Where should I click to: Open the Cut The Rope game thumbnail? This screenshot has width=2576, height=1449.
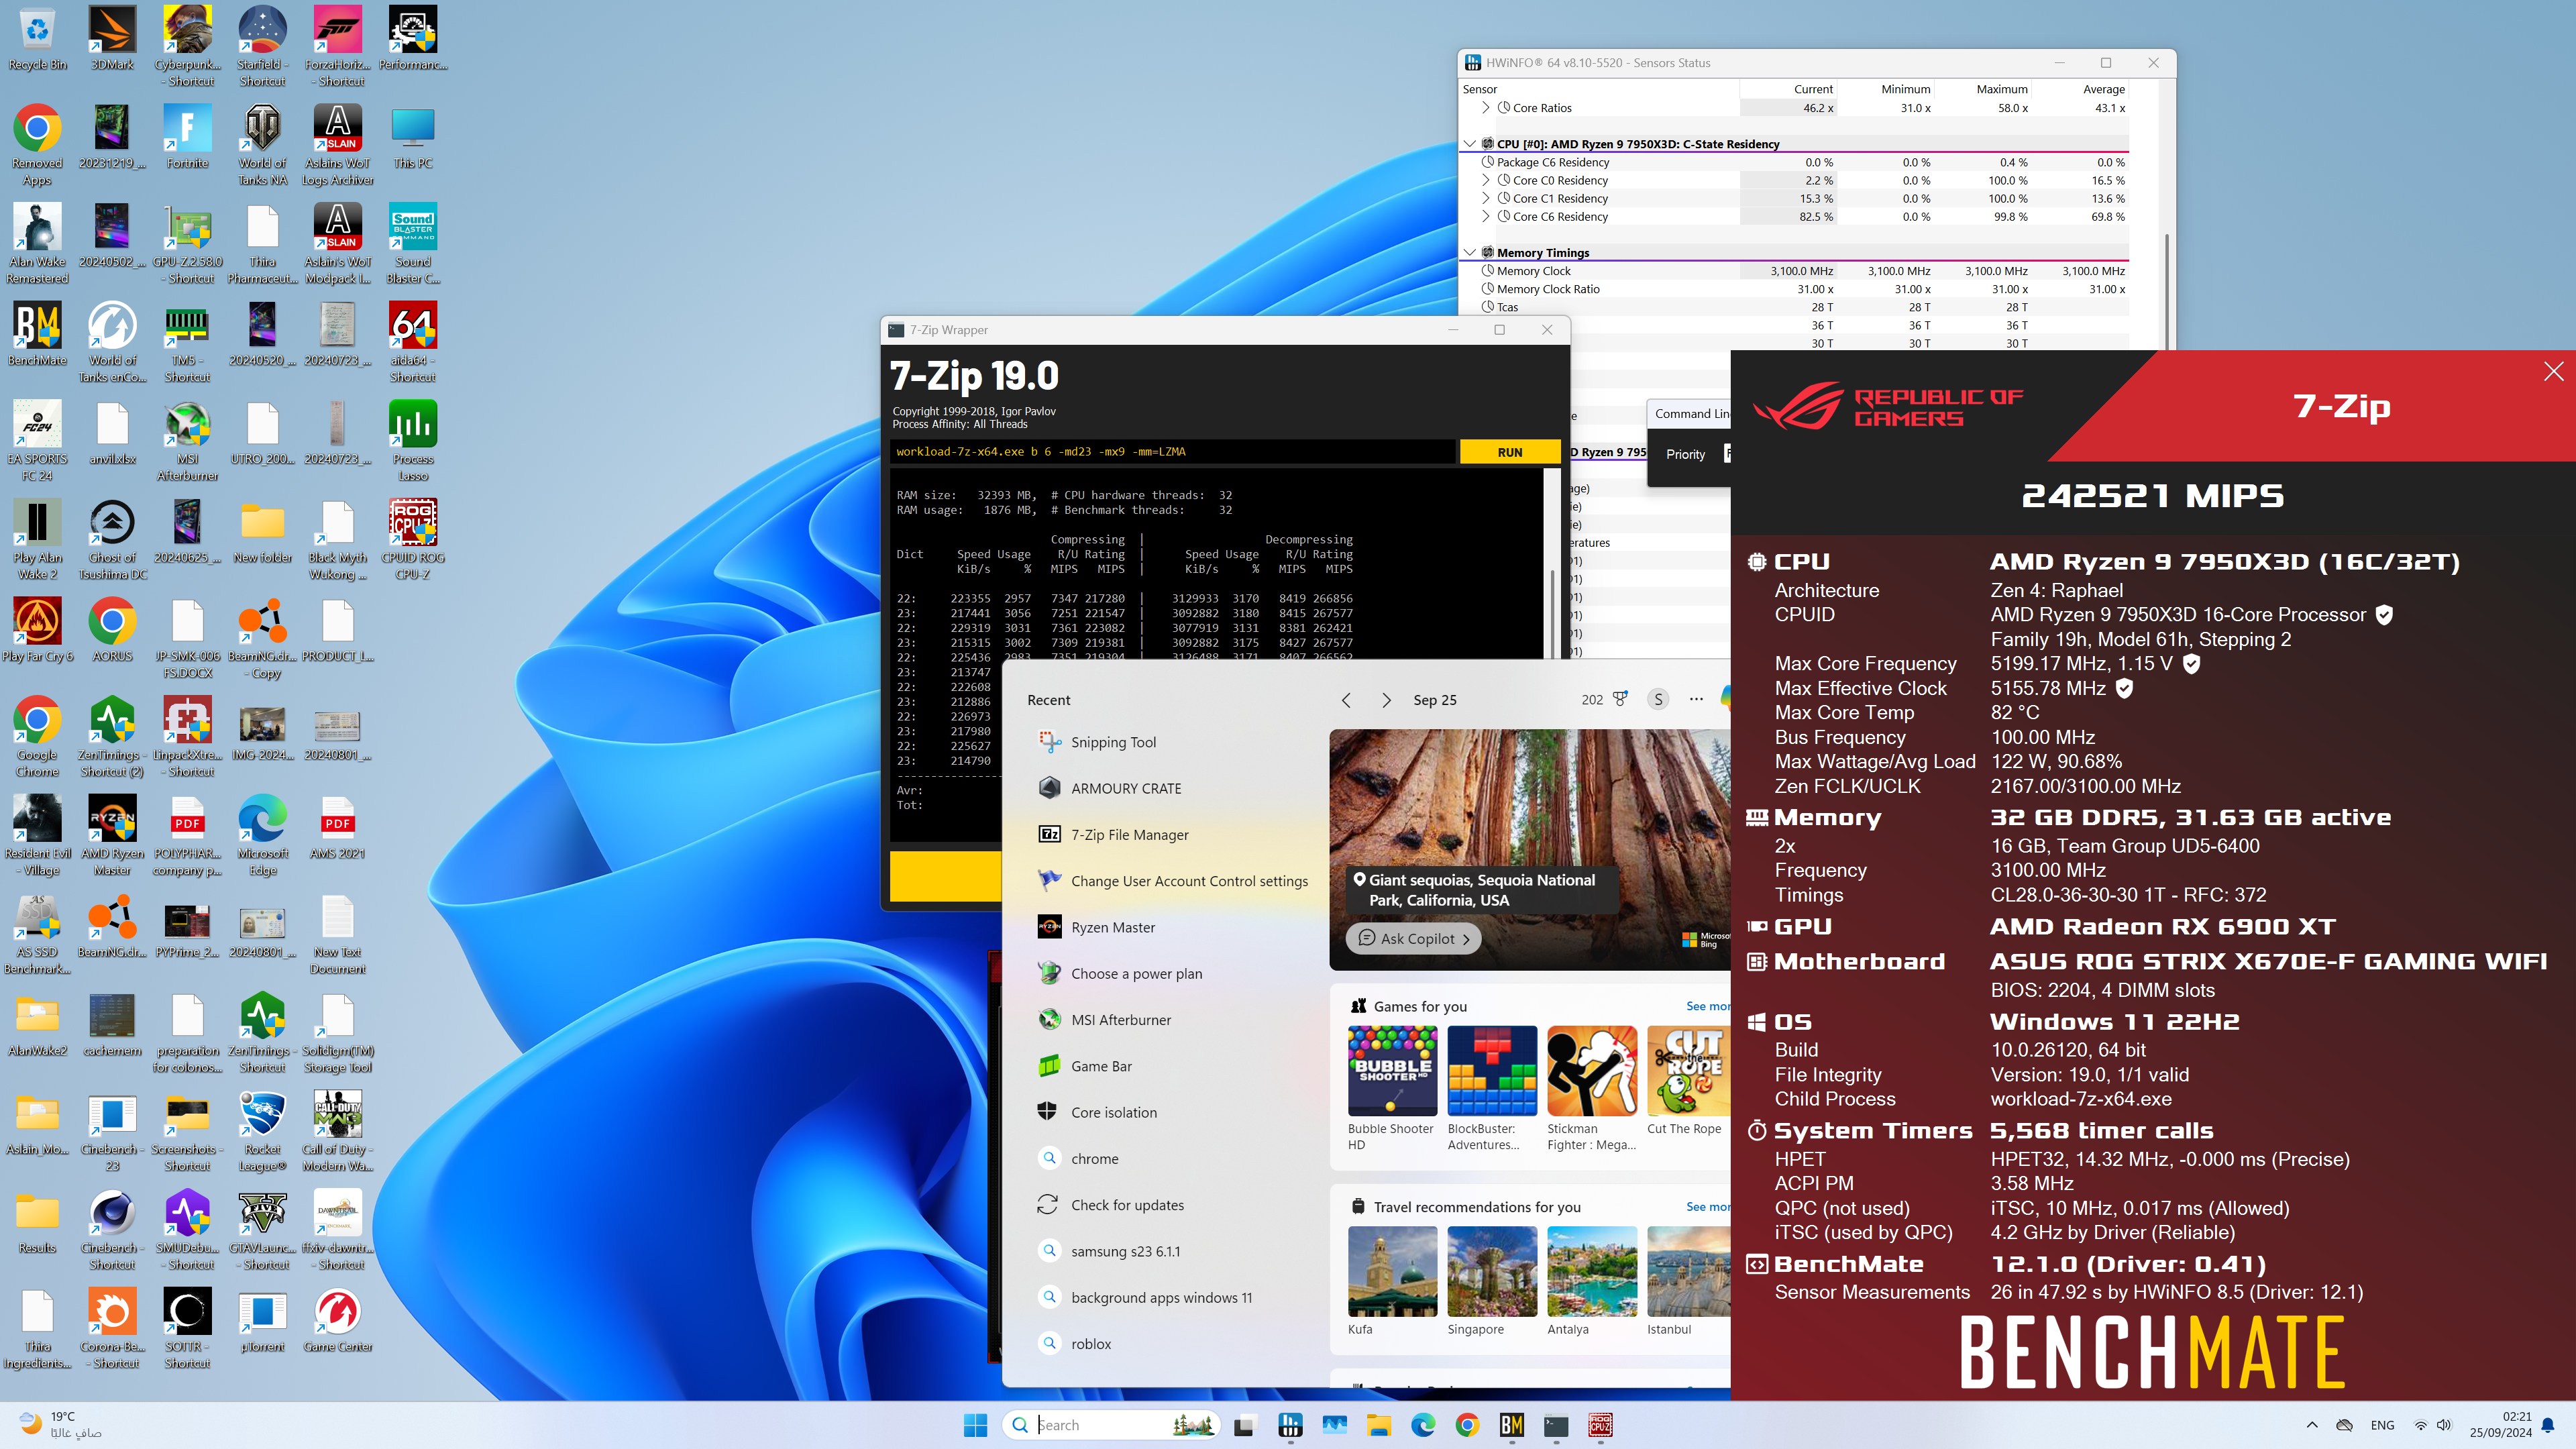point(1688,1071)
